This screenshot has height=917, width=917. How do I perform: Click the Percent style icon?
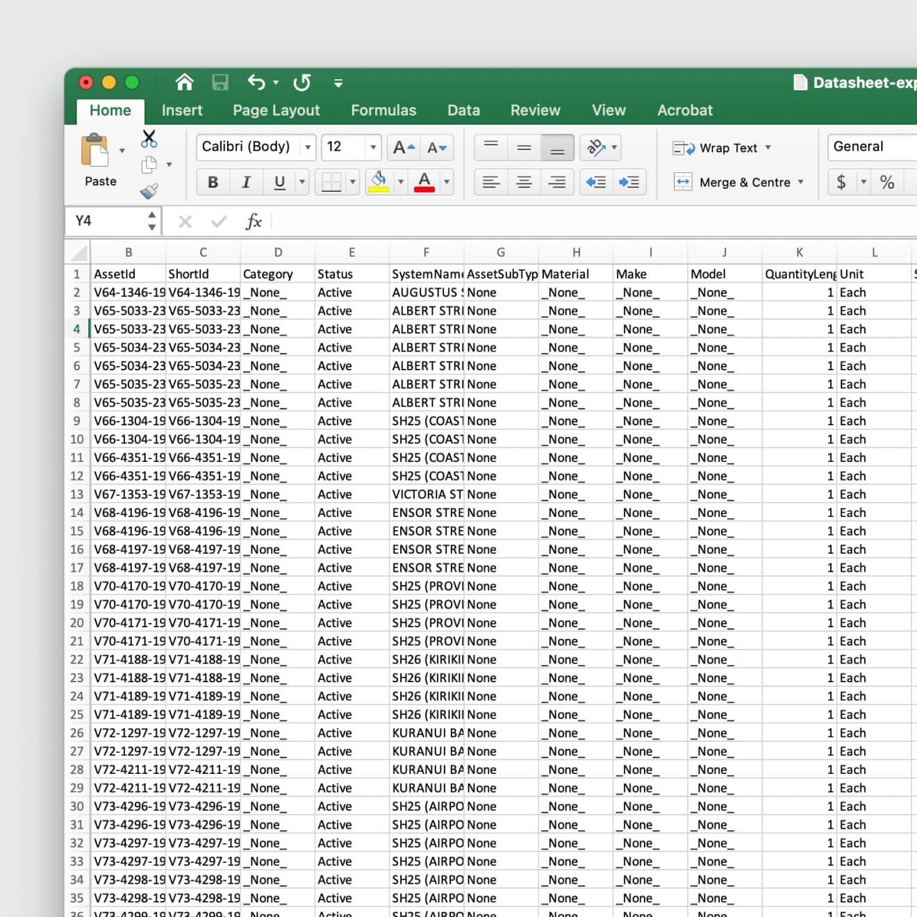(x=887, y=182)
